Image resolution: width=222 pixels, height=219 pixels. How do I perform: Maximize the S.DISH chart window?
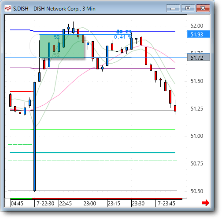click(x=188, y=8)
